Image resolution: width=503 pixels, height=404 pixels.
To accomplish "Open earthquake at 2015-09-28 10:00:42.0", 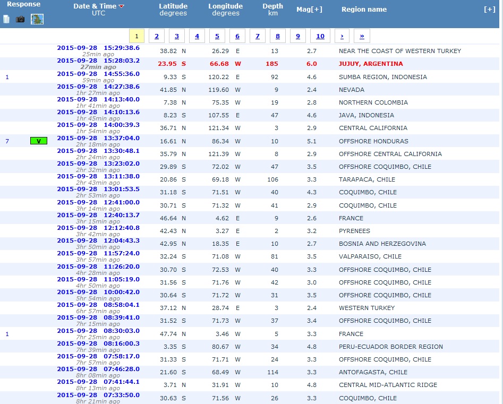I will click(x=98, y=292).
